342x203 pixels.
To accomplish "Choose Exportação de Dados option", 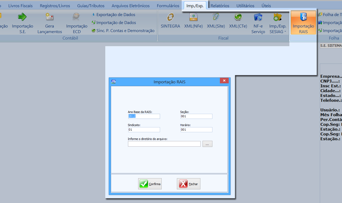I will [116, 15].
